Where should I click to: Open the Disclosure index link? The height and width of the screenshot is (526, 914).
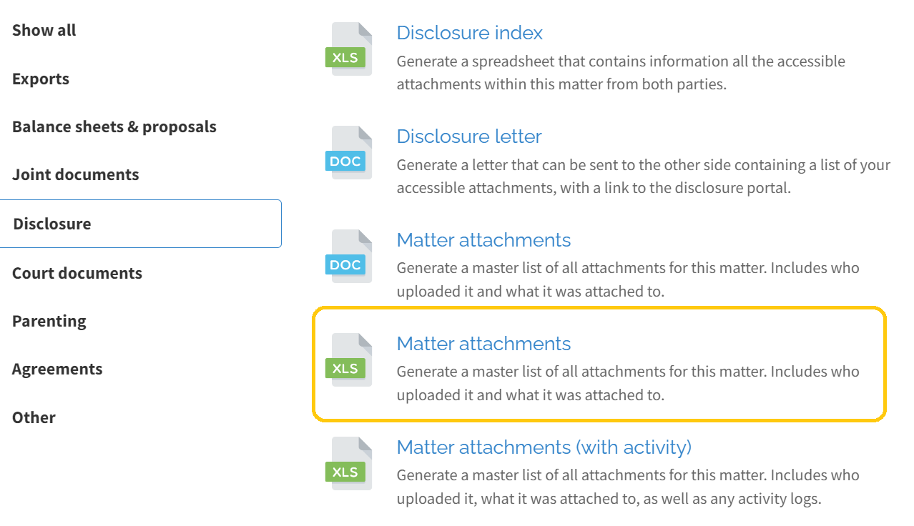469,33
